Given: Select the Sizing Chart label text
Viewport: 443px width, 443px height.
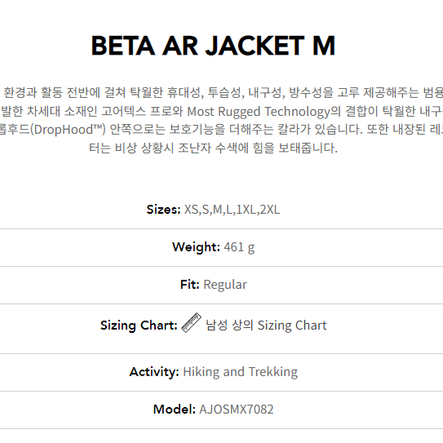Looking at the screenshot, I should tap(139, 326).
